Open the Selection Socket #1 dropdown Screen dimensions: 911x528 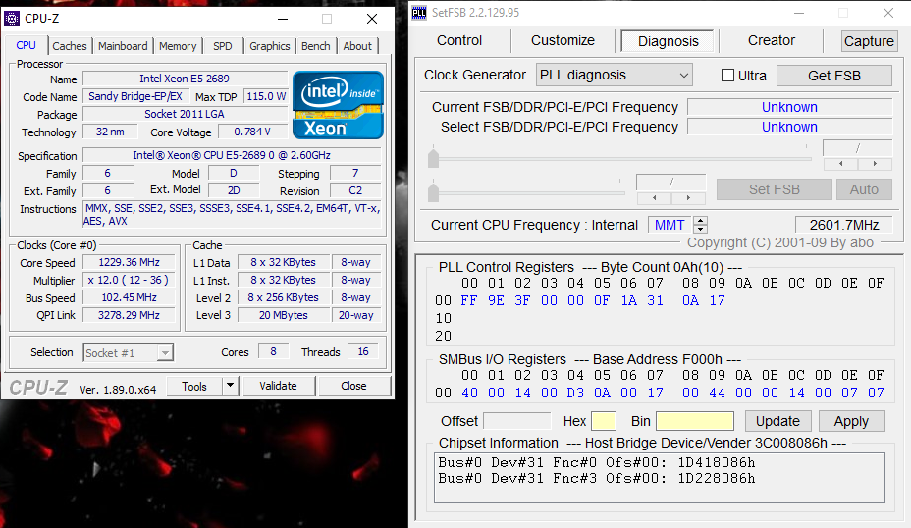pos(128,352)
